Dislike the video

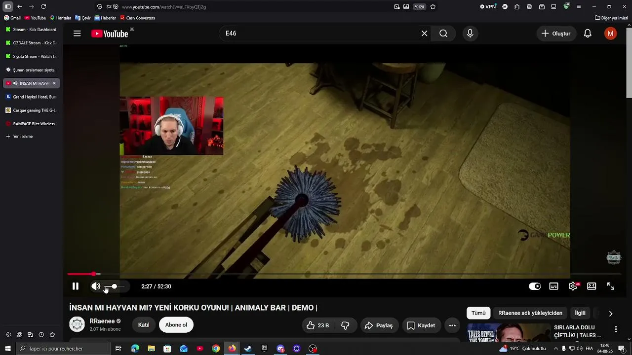click(346, 325)
